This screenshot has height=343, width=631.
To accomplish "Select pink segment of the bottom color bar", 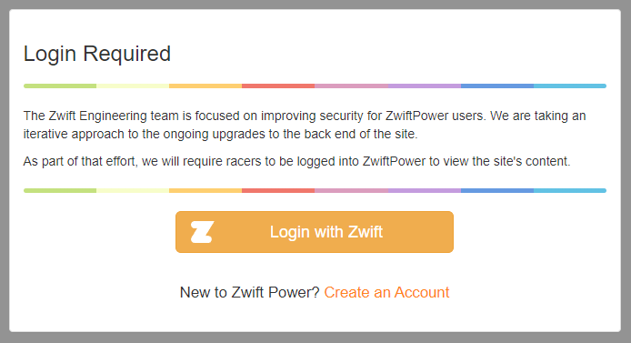I will click(x=351, y=190).
